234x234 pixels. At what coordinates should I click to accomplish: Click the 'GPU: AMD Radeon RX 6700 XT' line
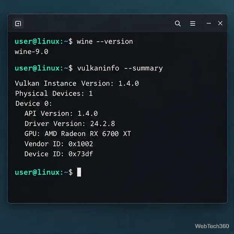pos(78,134)
